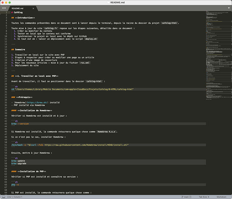Close the README.md tab
The height and width of the screenshot is (199, 232).
[x=33, y=9]
